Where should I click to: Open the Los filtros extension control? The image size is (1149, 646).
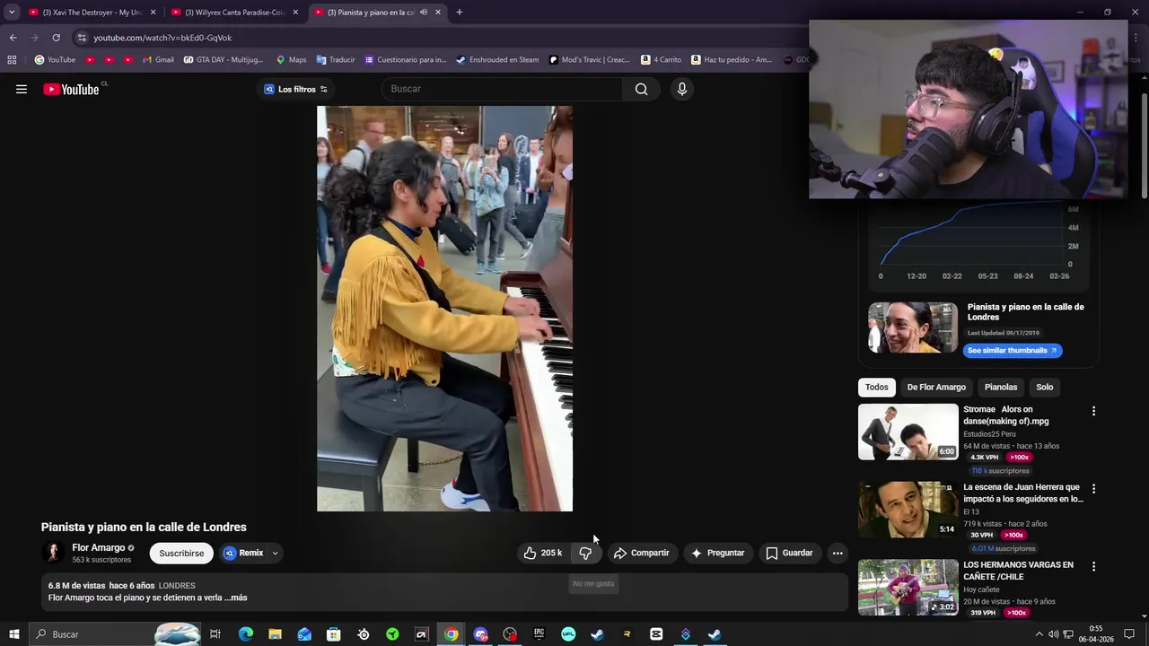coord(295,89)
